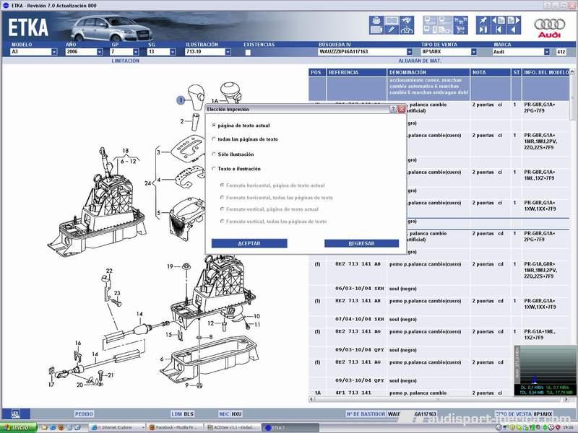The height and width of the screenshot is (433, 578).
Task: Open the single shopping cart icon
Action: click(460, 30)
